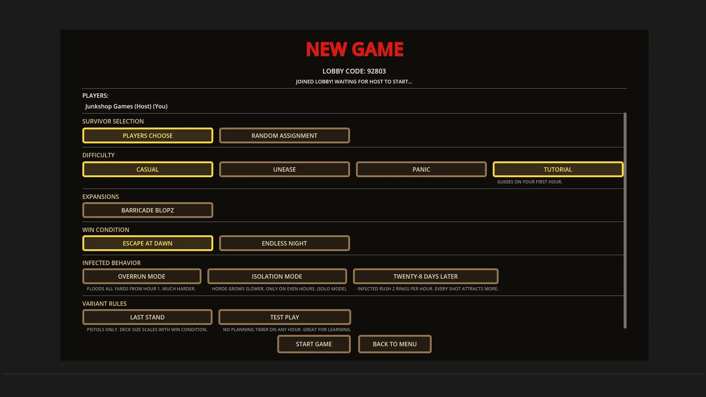Image resolution: width=706 pixels, height=397 pixels.
Task: Set difficulty to Unease
Action: point(284,169)
